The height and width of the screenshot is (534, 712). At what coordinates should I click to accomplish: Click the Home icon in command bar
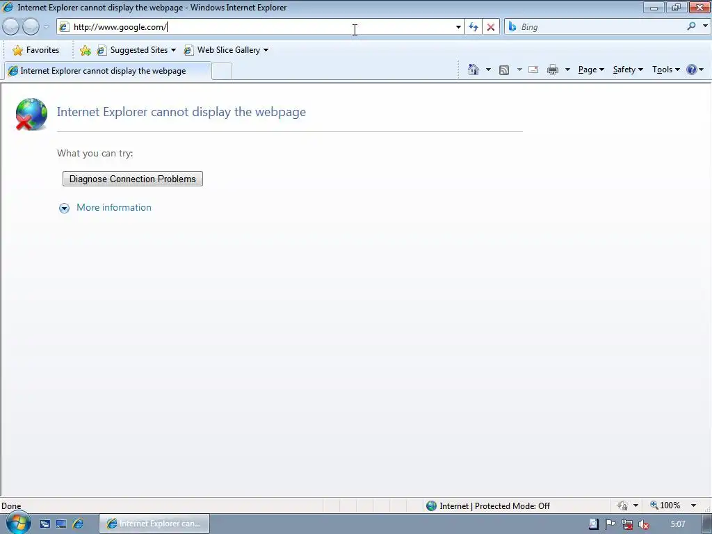click(474, 70)
